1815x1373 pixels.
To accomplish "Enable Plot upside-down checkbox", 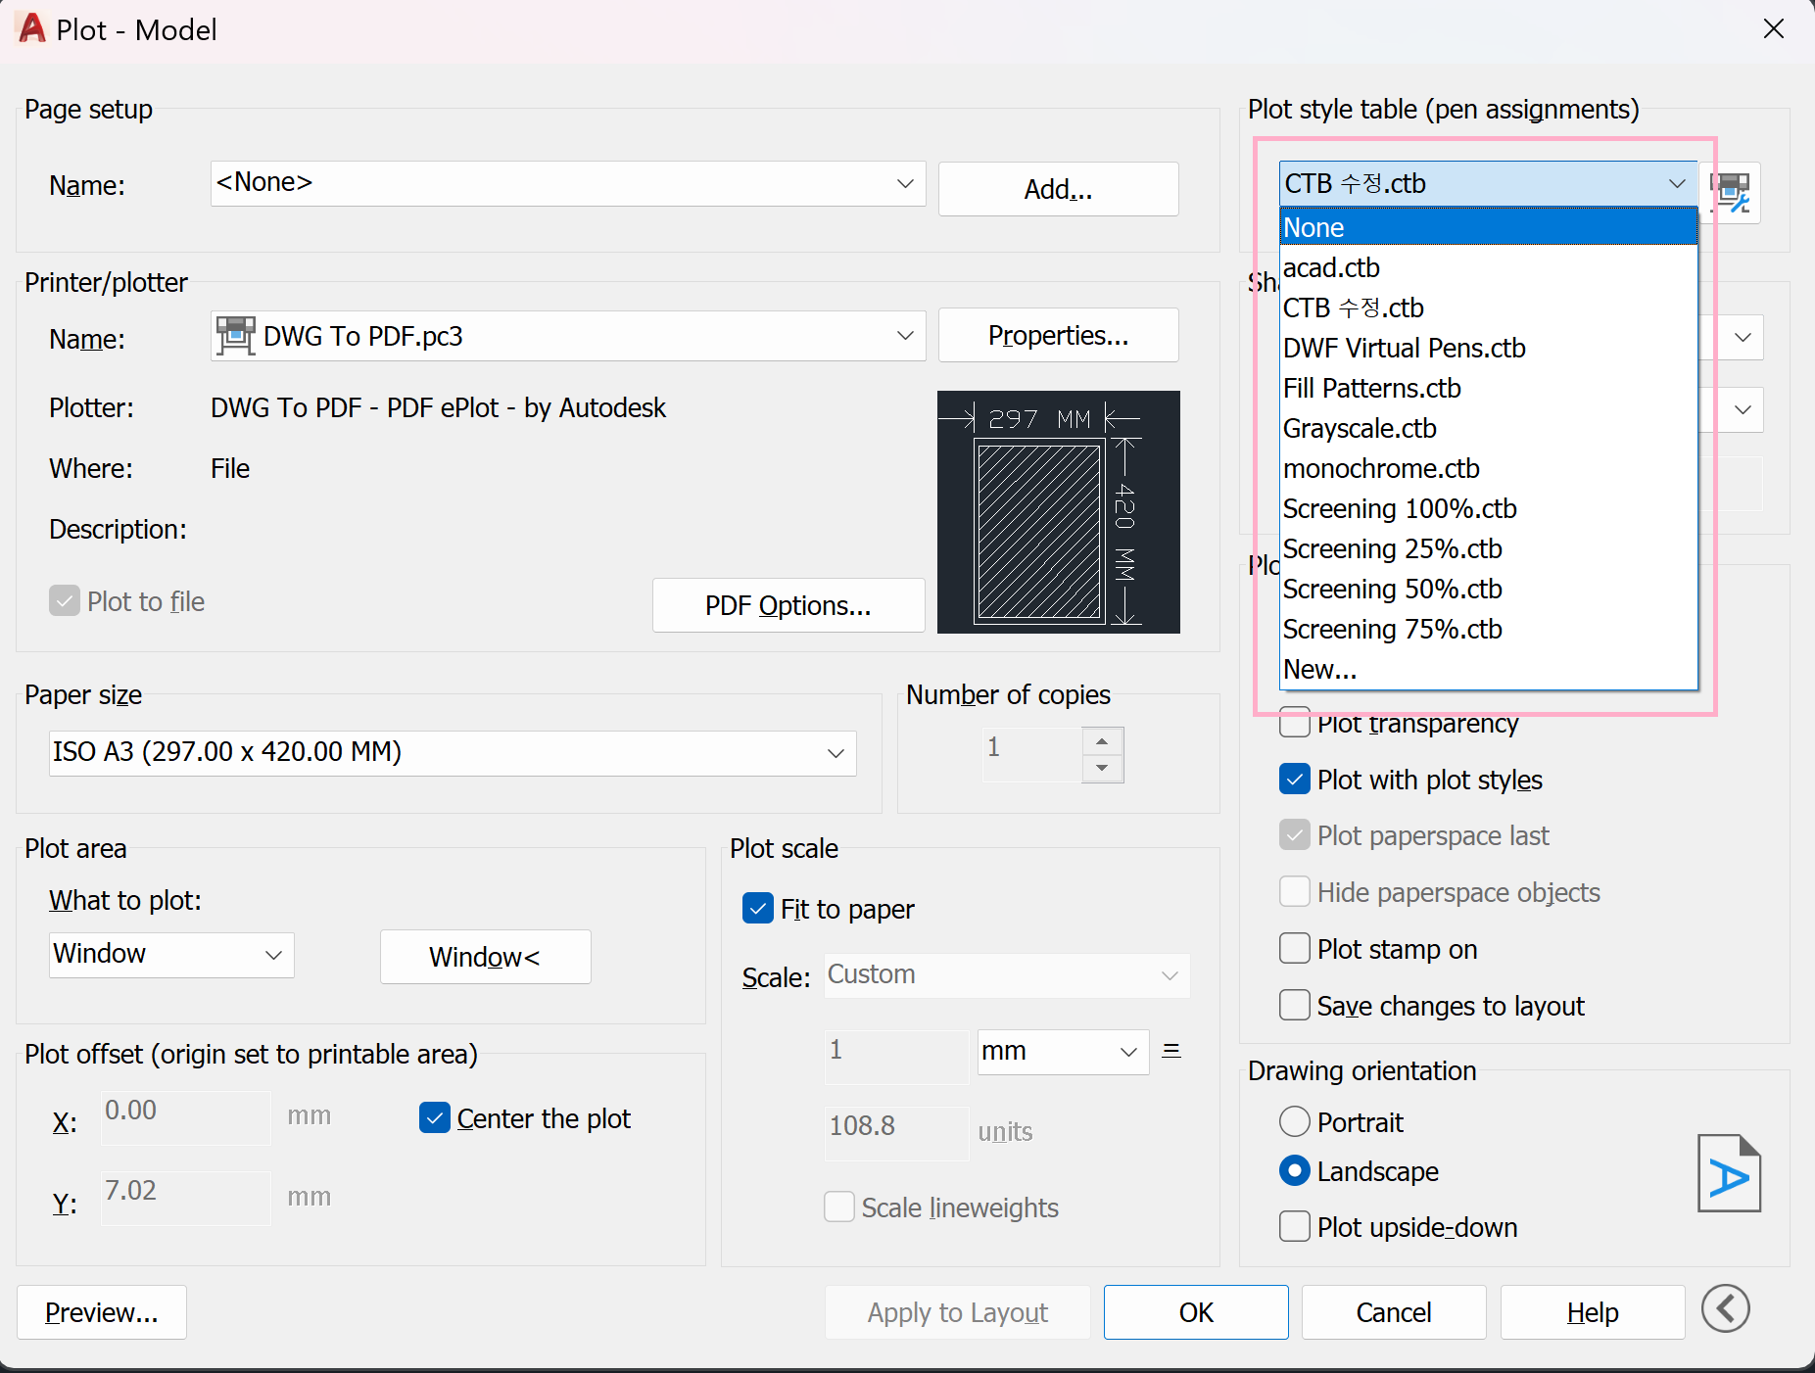I will 1295,1226.
